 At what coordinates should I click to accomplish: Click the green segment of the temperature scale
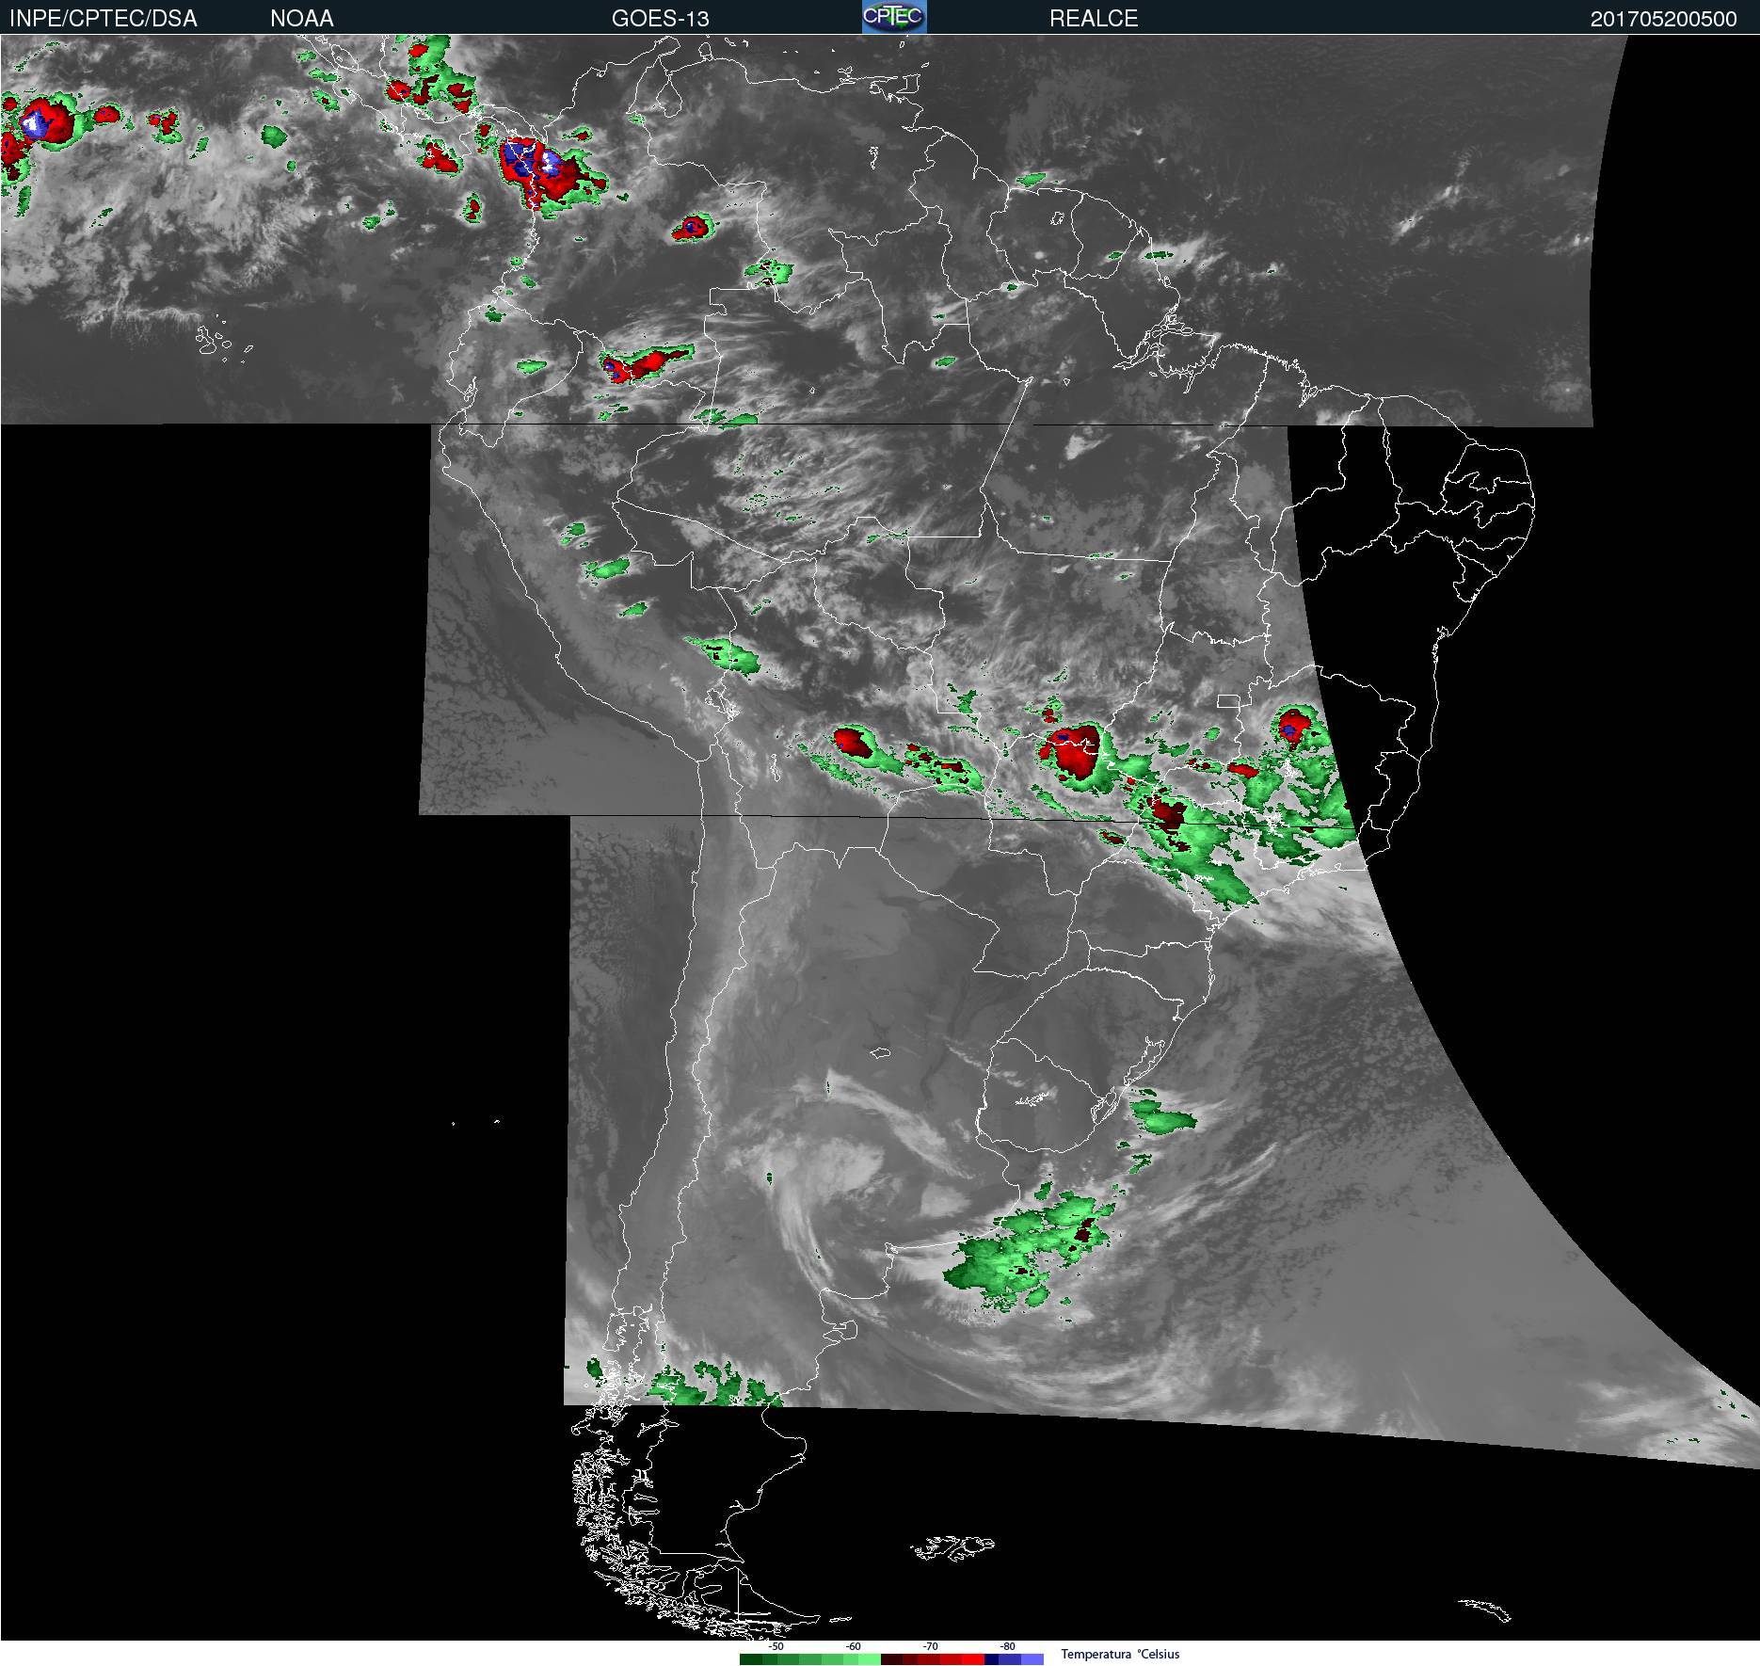click(x=810, y=1659)
